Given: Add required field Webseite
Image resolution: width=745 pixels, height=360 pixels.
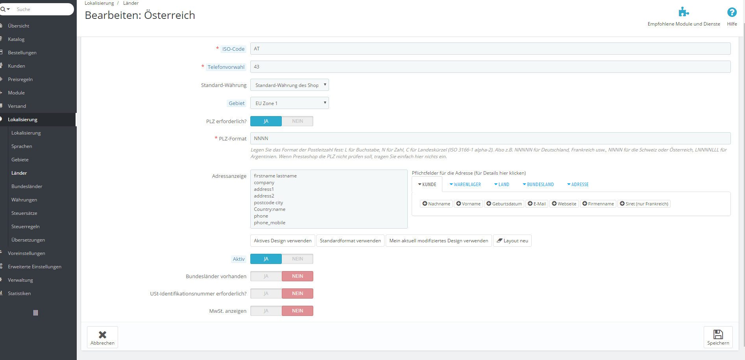Looking at the screenshot, I should pyautogui.click(x=564, y=204).
